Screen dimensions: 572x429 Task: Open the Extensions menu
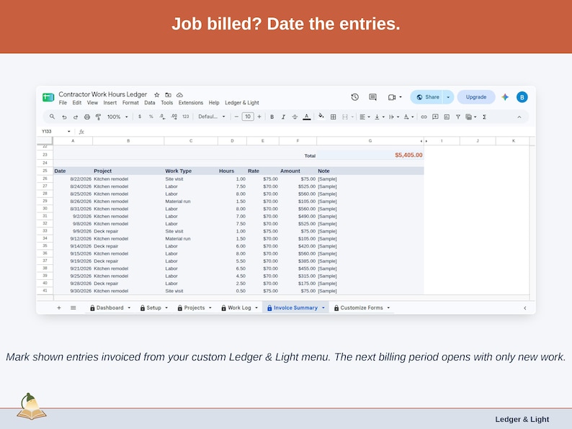click(190, 103)
